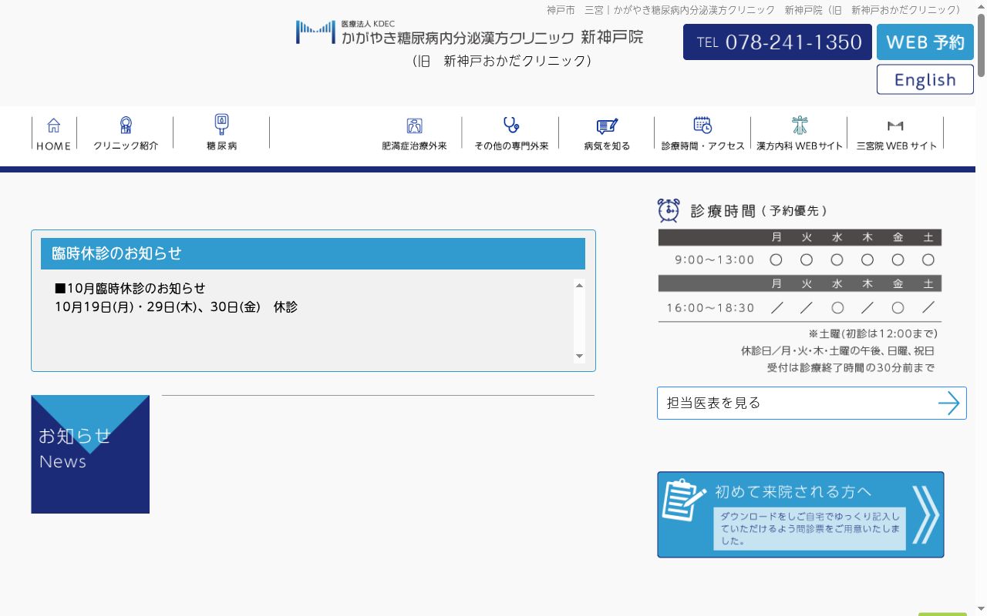Open クリニック紹介 badge icon
987x616 pixels.
[126, 125]
